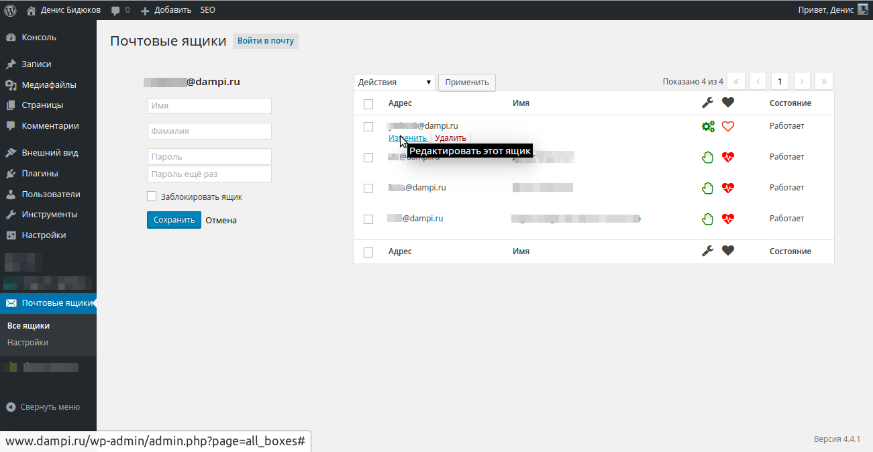This screenshot has height=452, width=873.
Task: Click the Применить button
Action: (x=467, y=82)
